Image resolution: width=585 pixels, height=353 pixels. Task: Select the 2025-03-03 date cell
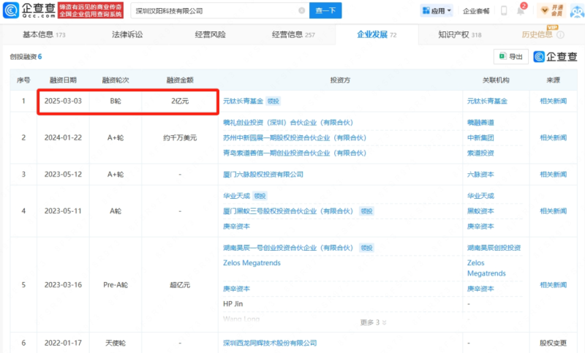point(63,101)
